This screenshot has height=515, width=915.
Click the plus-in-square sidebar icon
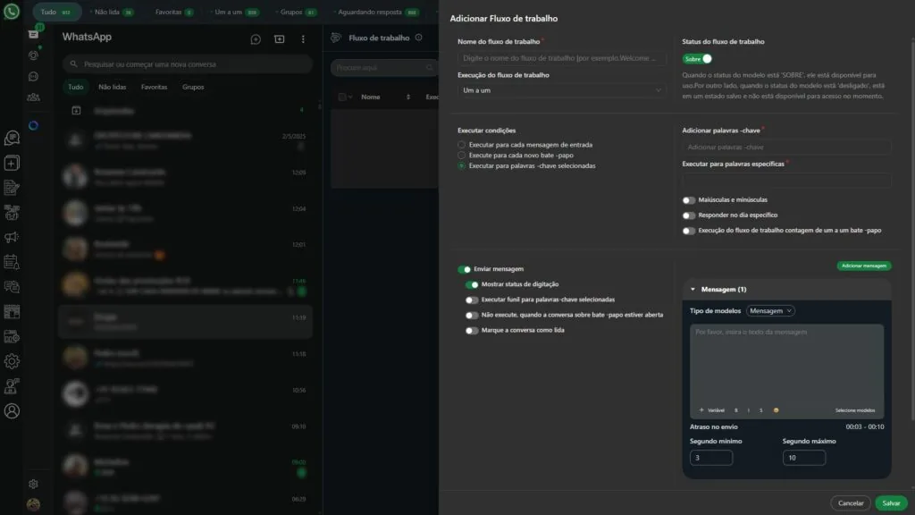point(12,163)
